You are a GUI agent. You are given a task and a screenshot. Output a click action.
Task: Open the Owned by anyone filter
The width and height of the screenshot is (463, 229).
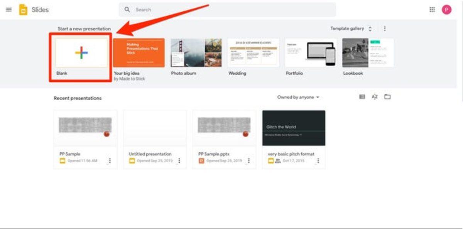(x=297, y=97)
